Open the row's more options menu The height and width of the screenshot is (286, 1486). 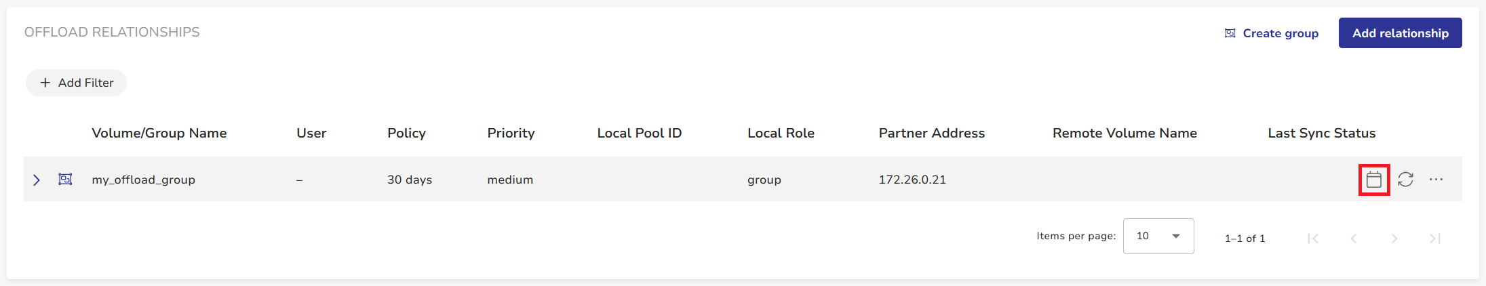click(x=1436, y=180)
